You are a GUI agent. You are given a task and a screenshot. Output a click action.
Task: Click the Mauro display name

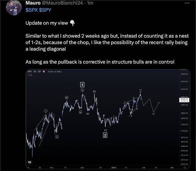(x=33, y=3)
